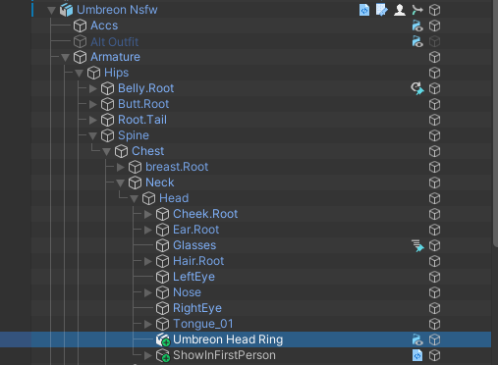
Task: Expand the Butt.Root node
Action: tap(93, 104)
